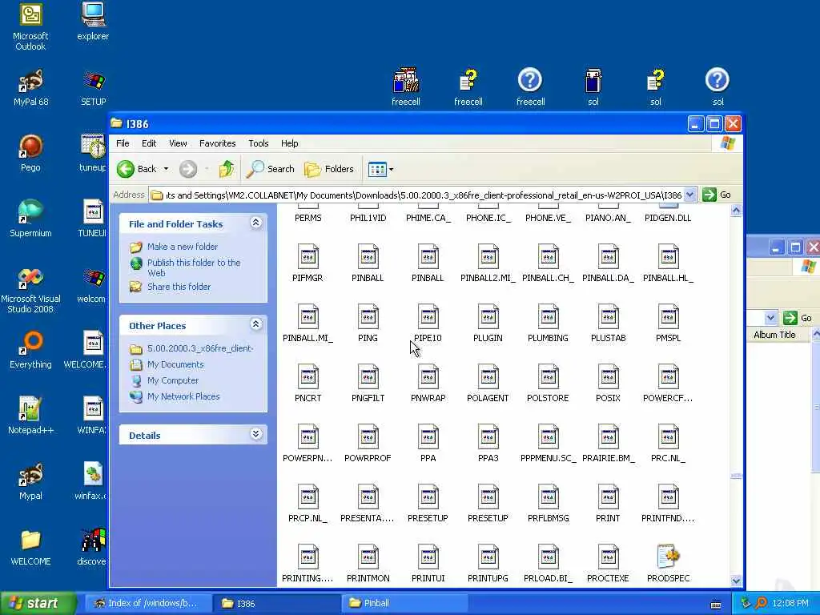Switch to the Pinball taskbar window
Image resolution: width=820 pixels, height=615 pixels.
(x=403, y=603)
